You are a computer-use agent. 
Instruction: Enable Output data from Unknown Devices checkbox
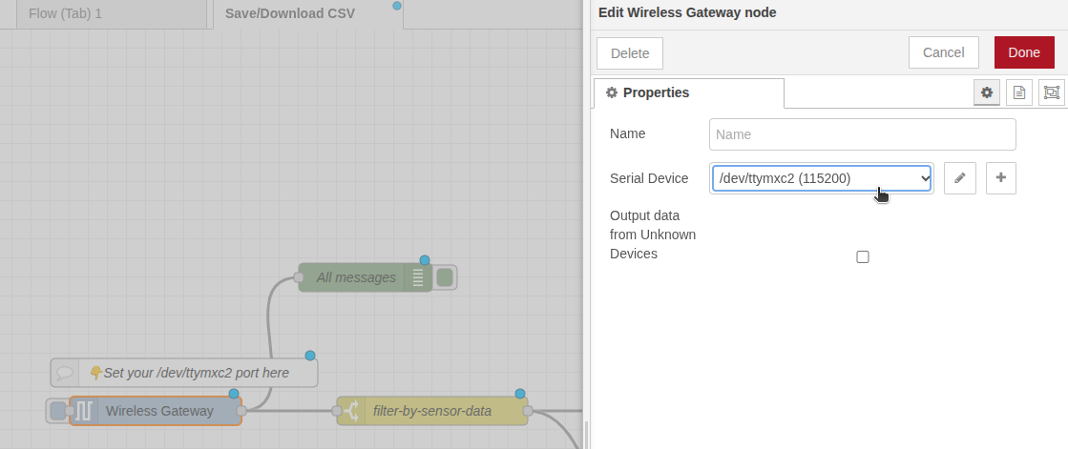[x=863, y=256]
